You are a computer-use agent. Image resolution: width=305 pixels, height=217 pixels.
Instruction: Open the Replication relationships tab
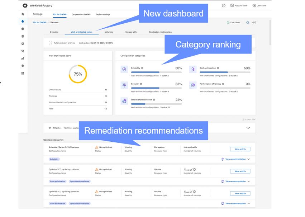click(x=160, y=32)
